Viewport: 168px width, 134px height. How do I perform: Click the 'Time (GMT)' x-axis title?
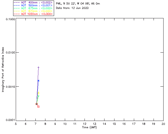[x=90, y=127]
